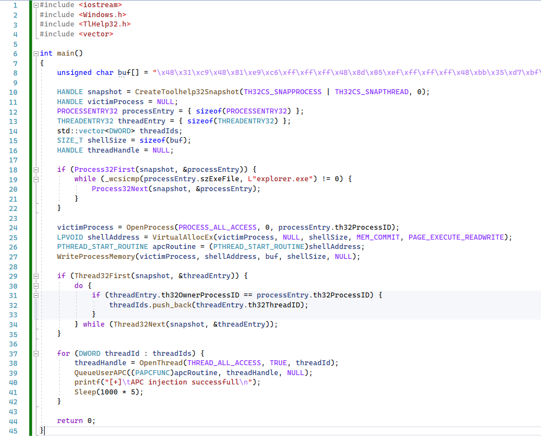
Task: Click the OpenProcess call
Action: click(x=150, y=227)
